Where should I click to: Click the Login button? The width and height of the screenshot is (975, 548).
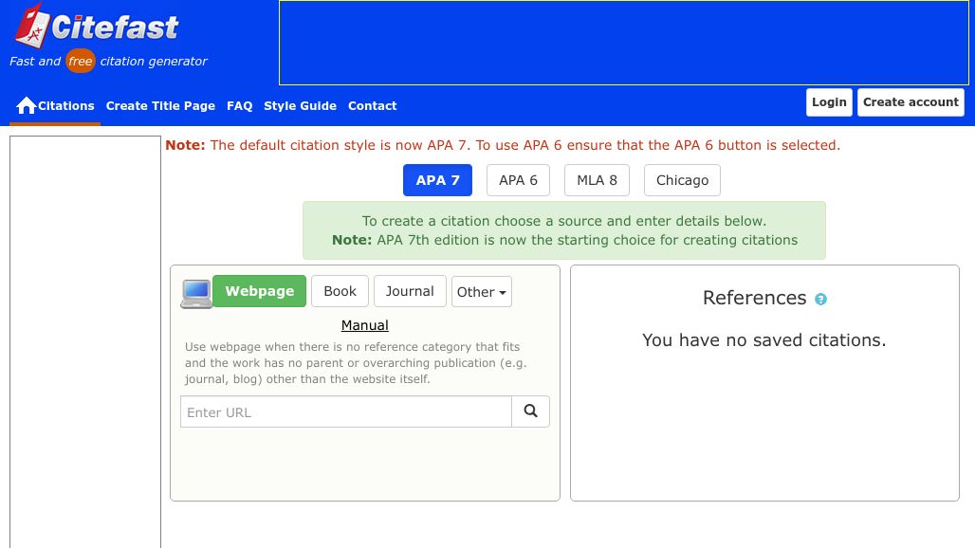coord(829,101)
